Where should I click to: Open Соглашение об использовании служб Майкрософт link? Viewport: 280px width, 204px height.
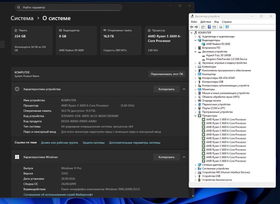58,195
